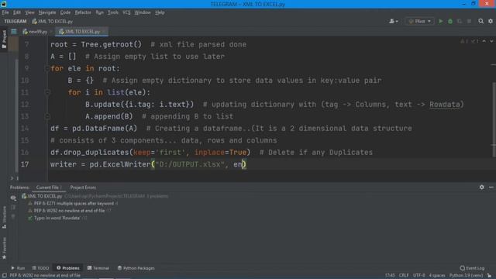This screenshot has height=279, width=496.
Task: Click the project view icon beside editor tabs
Action: pyautogui.click(x=14, y=31)
